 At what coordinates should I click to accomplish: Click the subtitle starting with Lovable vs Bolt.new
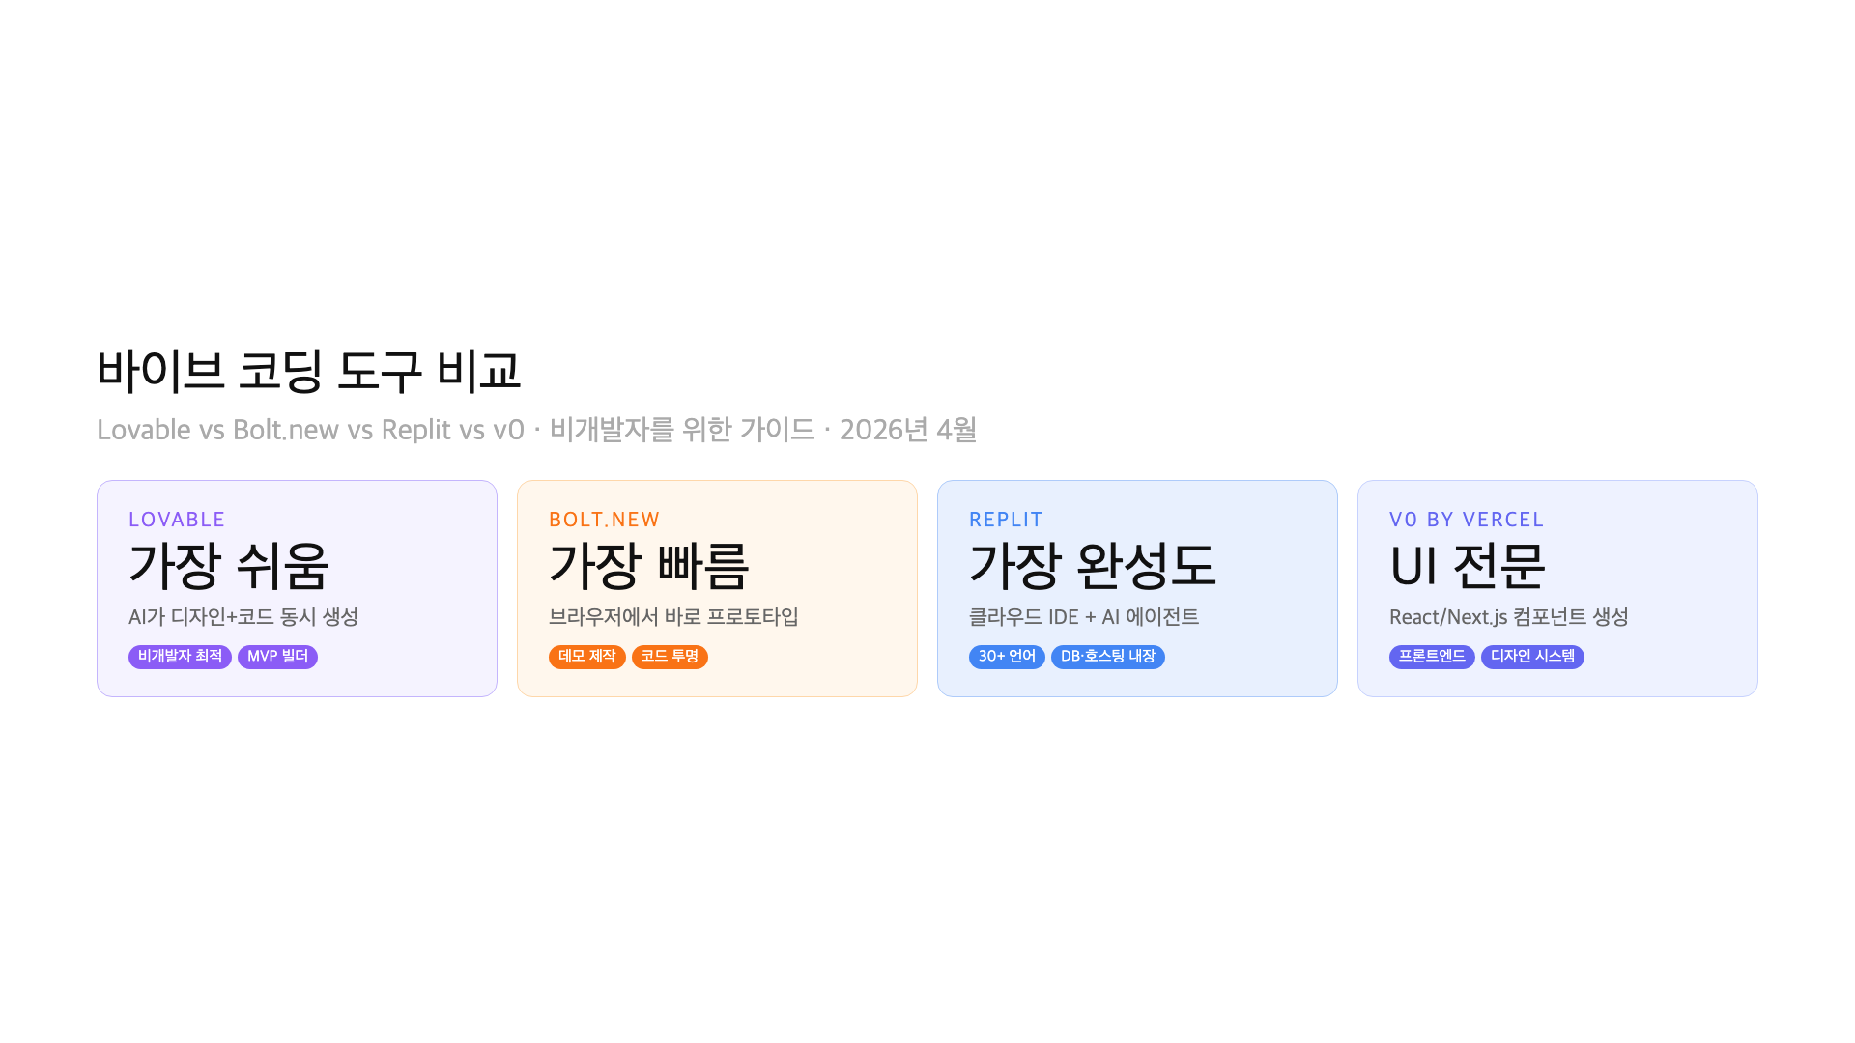pyautogui.click(x=536, y=430)
